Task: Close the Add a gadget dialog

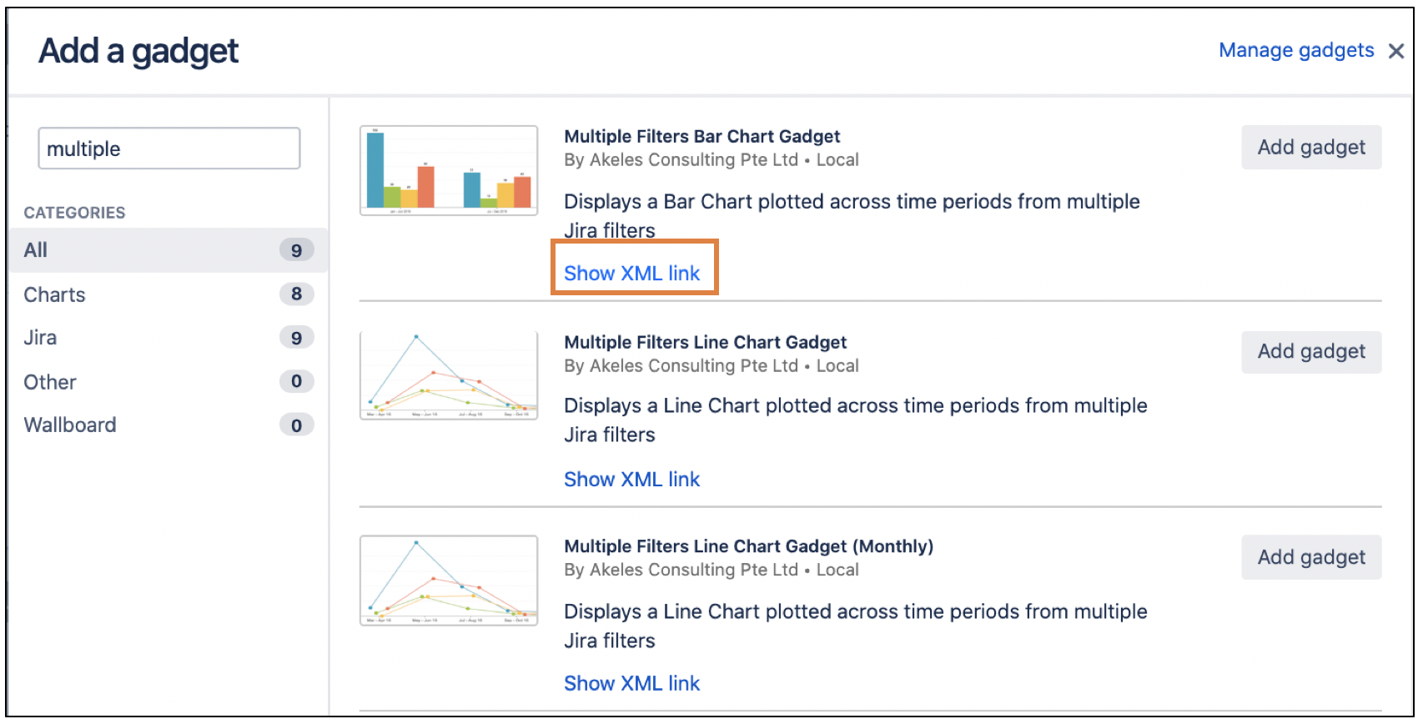Action: pyautogui.click(x=1395, y=51)
